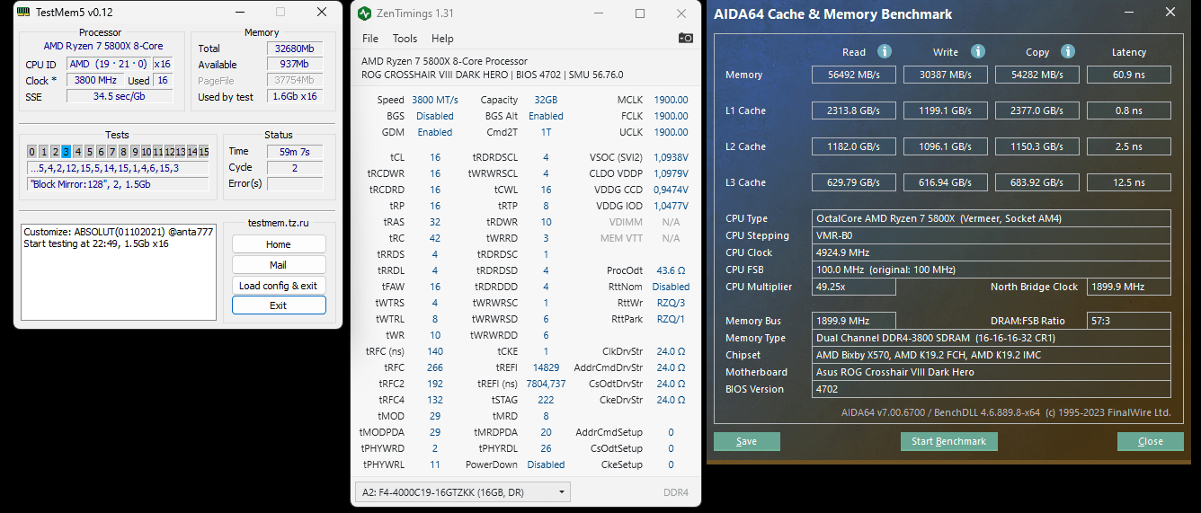Screen dimensions: 1201x513
Task: Open the testmem.tz.ru link
Action: click(x=279, y=224)
